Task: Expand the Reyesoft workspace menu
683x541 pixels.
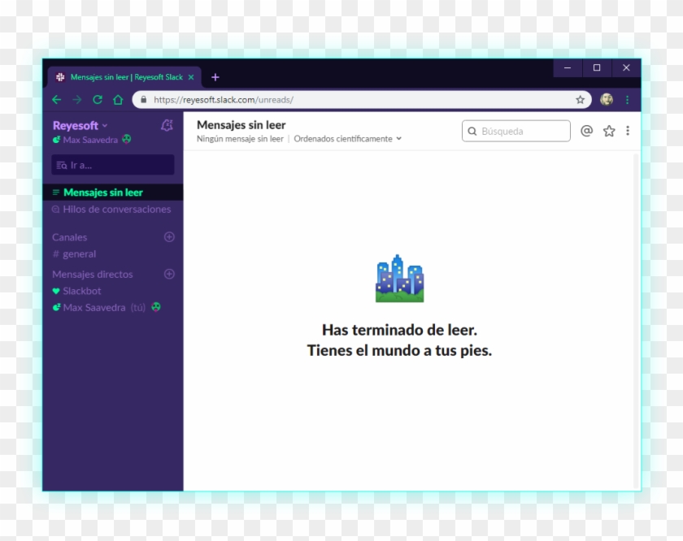Action: pos(80,126)
